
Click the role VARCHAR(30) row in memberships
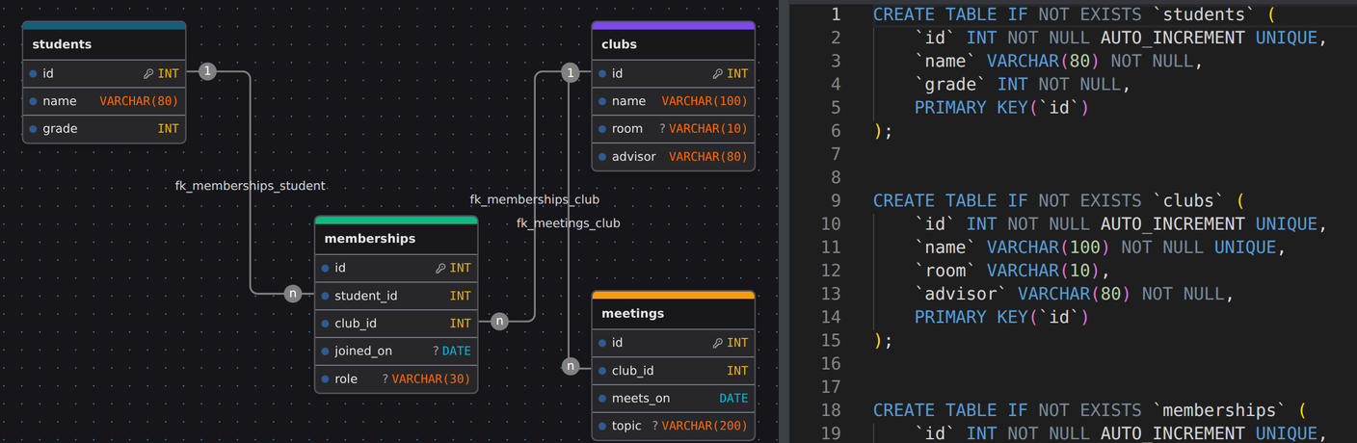click(396, 379)
